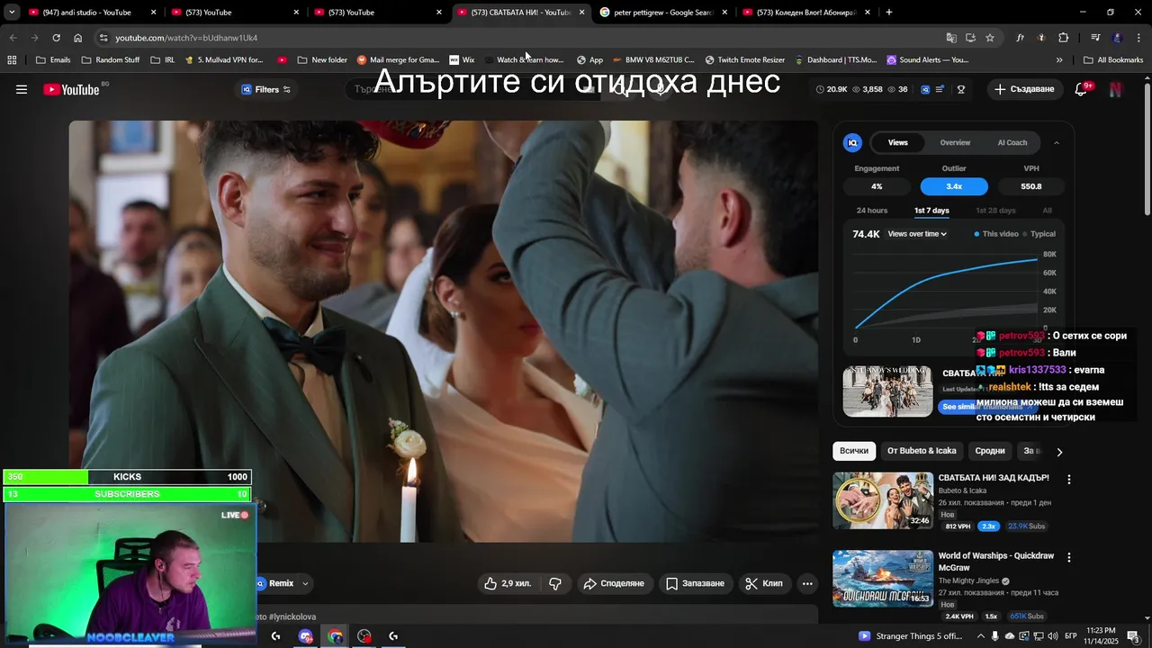The height and width of the screenshot is (648, 1152).
Task: Open a new browser tab
Action: pyautogui.click(x=889, y=13)
